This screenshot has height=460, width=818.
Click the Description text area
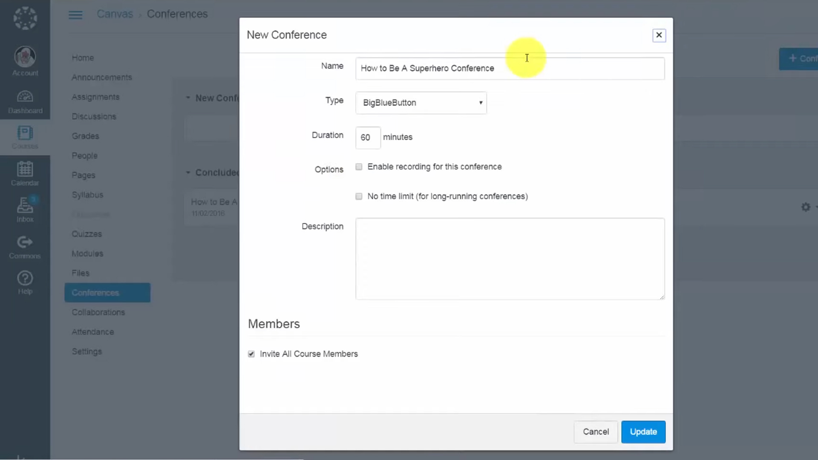click(510, 259)
